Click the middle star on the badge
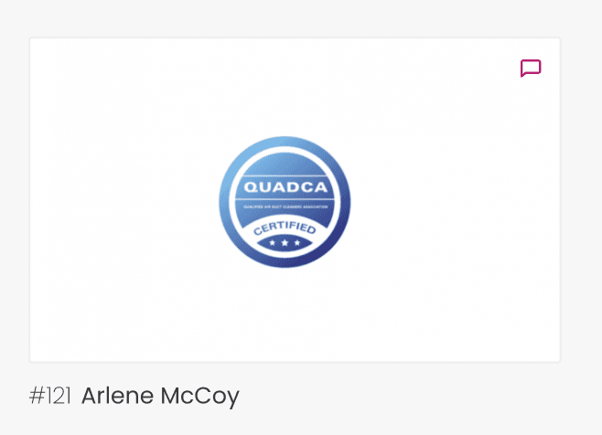This screenshot has height=435, width=602. (x=285, y=242)
